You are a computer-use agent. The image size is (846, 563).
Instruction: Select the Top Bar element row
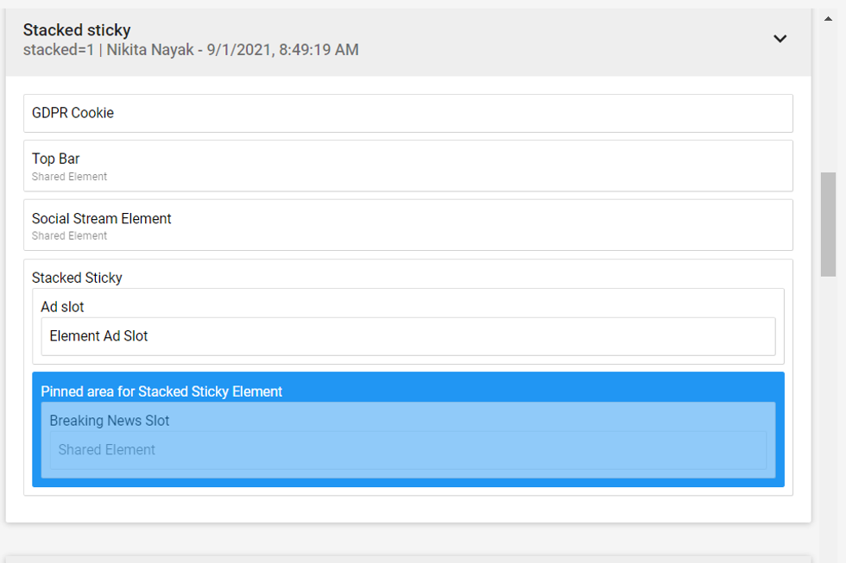click(407, 160)
